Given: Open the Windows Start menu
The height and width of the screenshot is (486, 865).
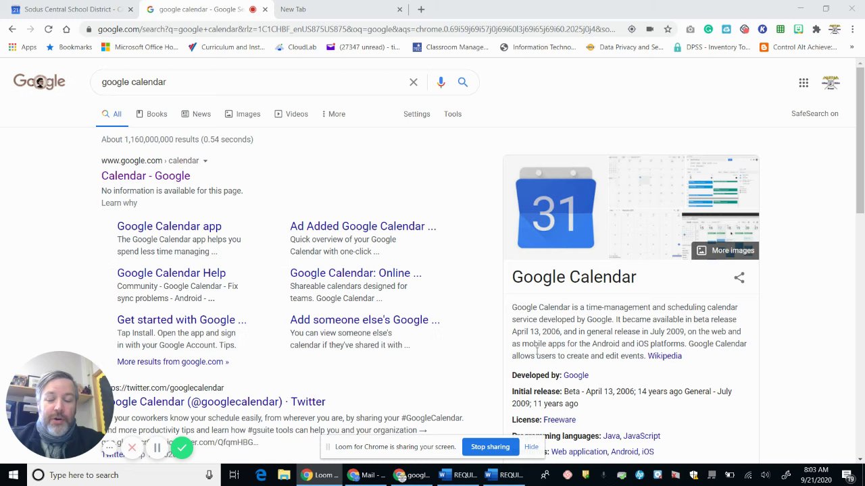Looking at the screenshot, I should [x=13, y=475].
